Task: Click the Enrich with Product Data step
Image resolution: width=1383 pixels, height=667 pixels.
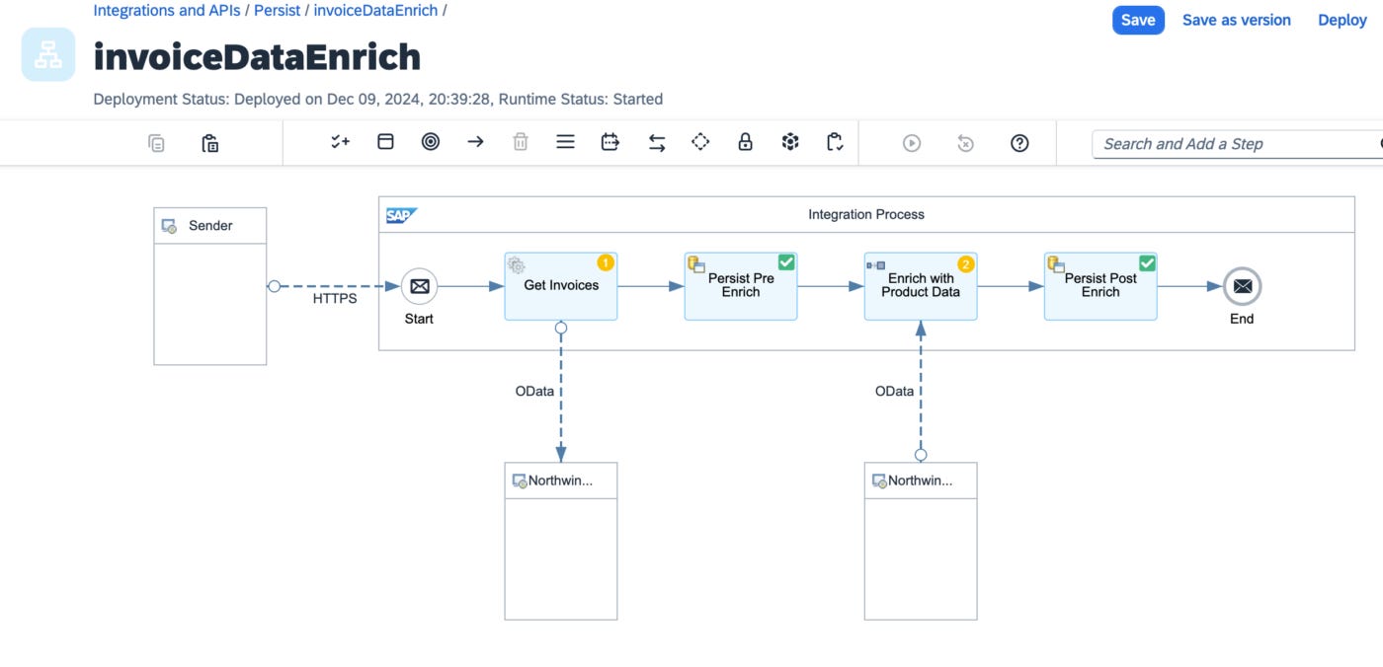Action: [921, 286]
